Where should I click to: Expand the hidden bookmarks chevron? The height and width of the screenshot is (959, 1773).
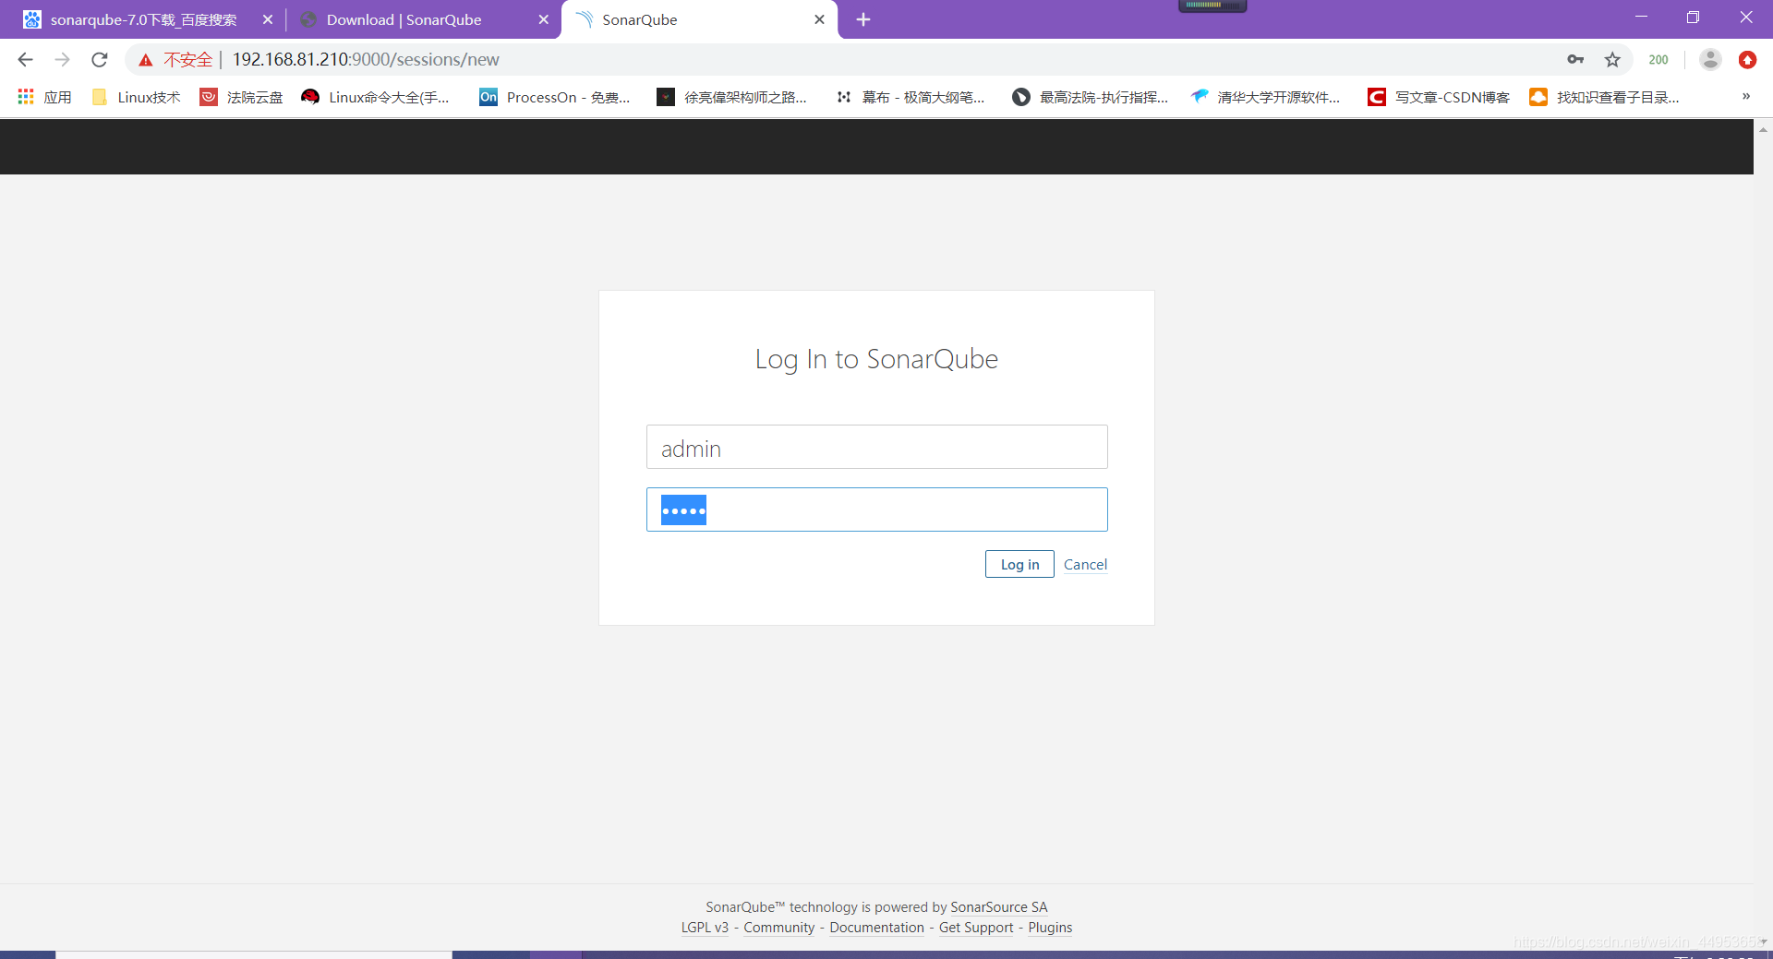(1746, 96)
